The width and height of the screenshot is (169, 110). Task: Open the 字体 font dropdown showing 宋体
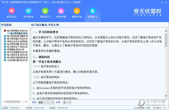46,102
